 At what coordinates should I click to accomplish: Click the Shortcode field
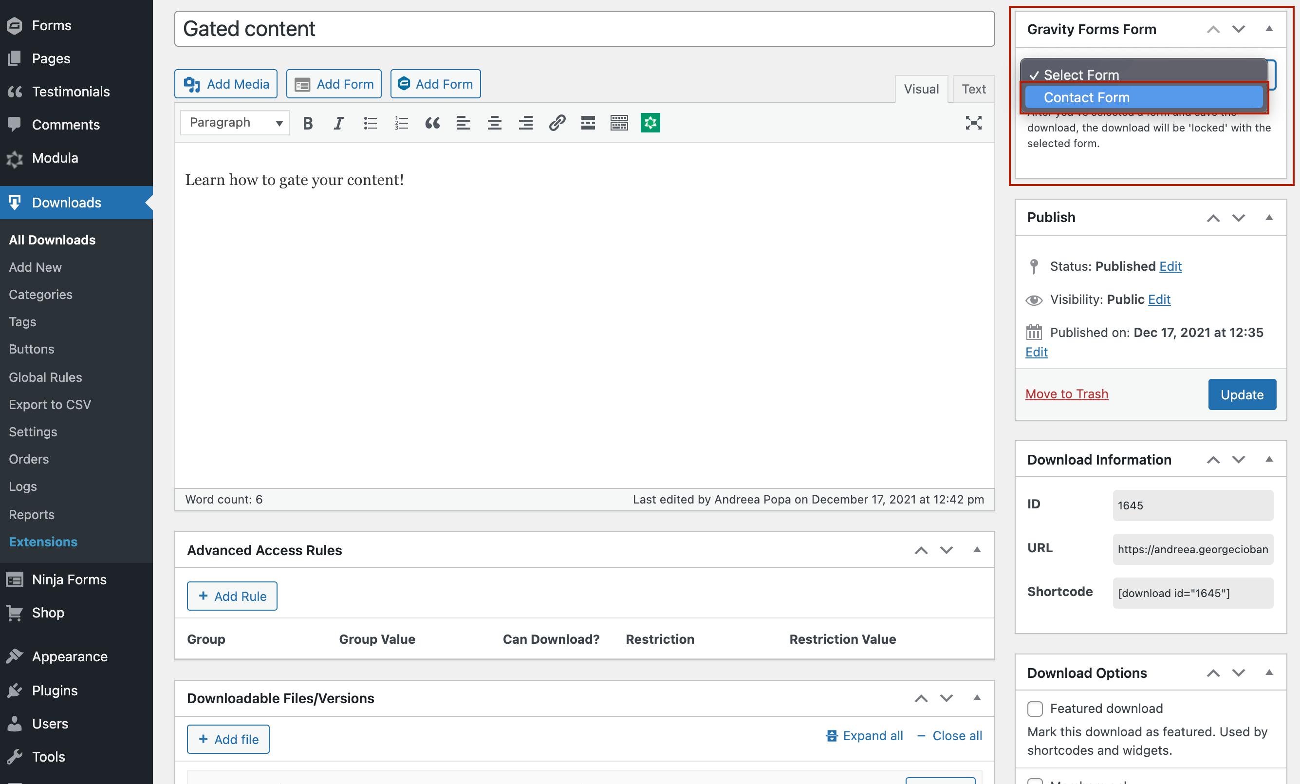(1192, 593)
